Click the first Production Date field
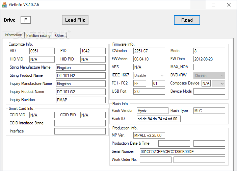 pos(174,144)
